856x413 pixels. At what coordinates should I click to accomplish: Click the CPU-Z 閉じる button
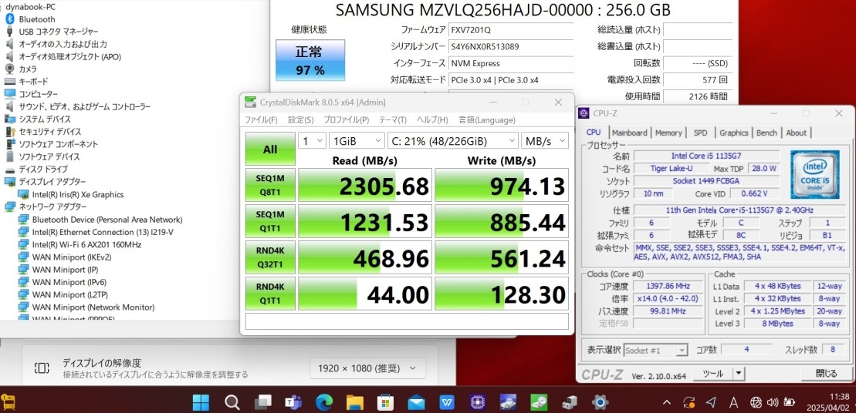826,374
